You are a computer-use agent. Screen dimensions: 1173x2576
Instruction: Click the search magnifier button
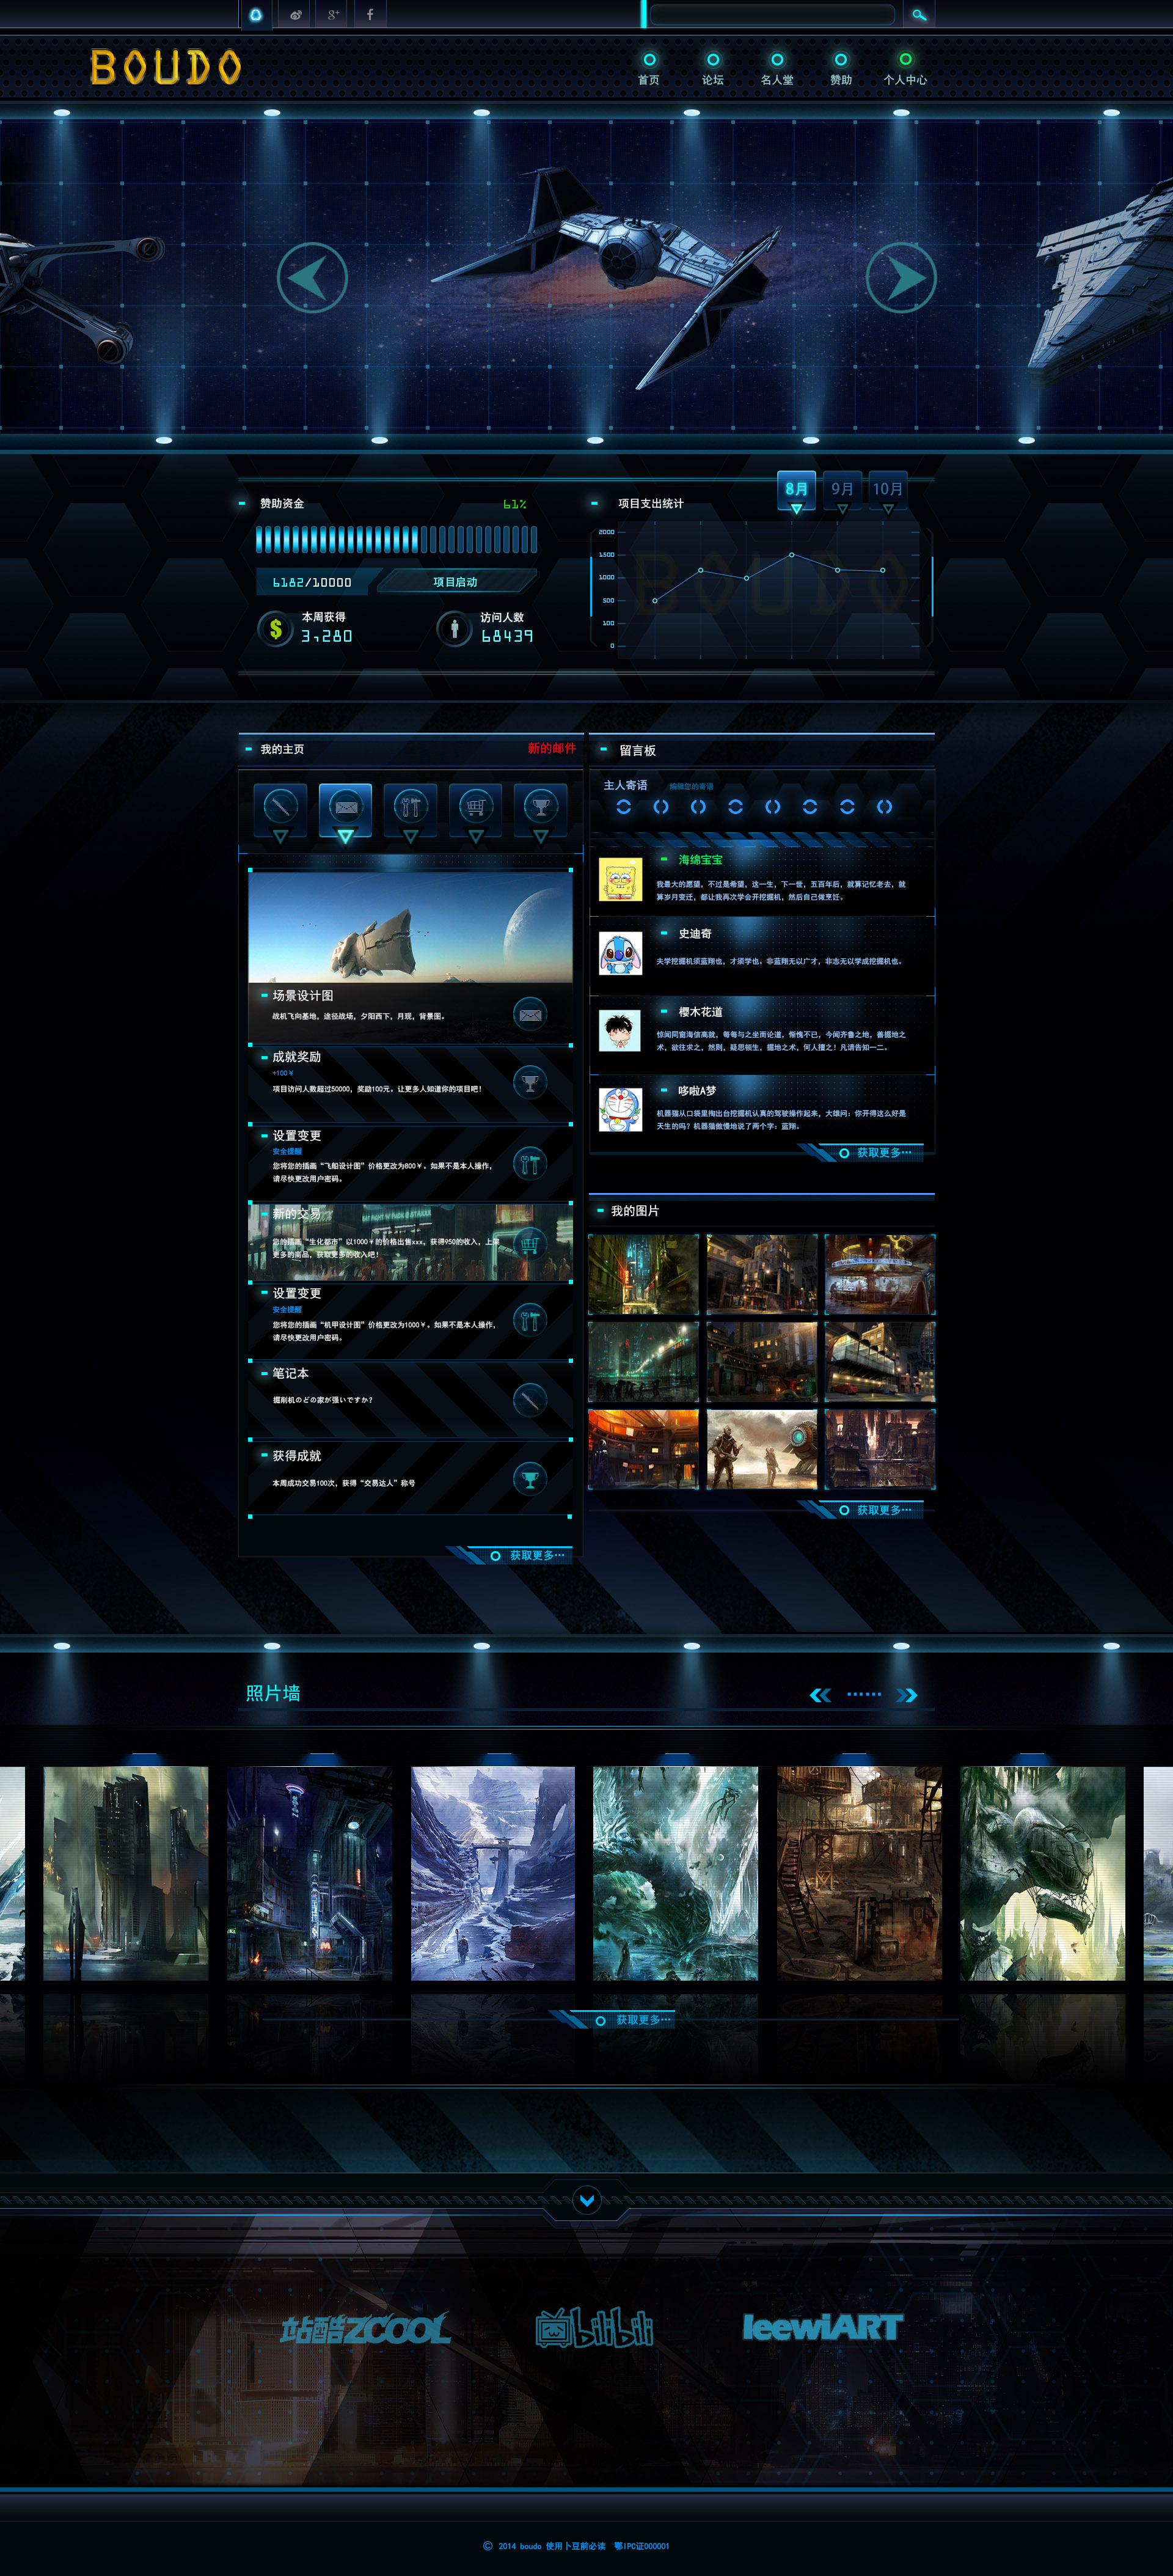[x=918, y=15]
